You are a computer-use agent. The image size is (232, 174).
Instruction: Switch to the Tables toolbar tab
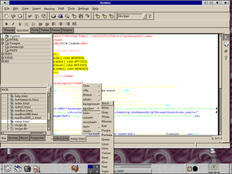coord(45,30)
